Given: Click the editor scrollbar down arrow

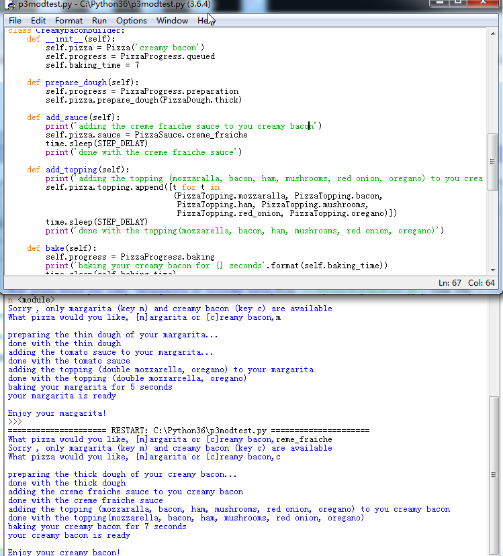Looking at the screenshot, I should [493, 270].
